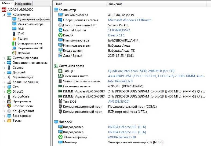Screen dimensions: 211x146
Task: Expand the Операционная система tree node
Action: click(4, 63)
